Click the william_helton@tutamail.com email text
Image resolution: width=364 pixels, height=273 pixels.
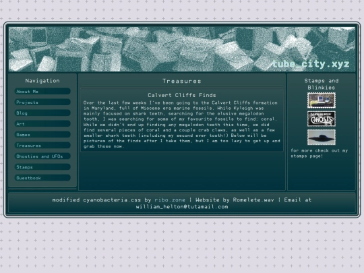182,207
